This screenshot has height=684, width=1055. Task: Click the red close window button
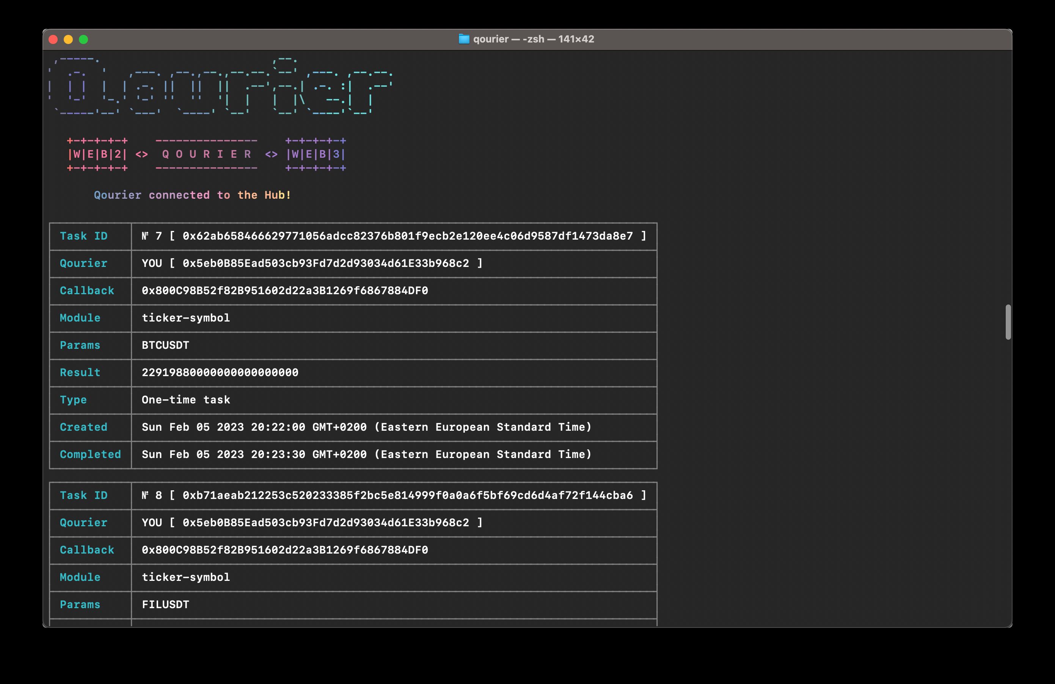point(53,39)
